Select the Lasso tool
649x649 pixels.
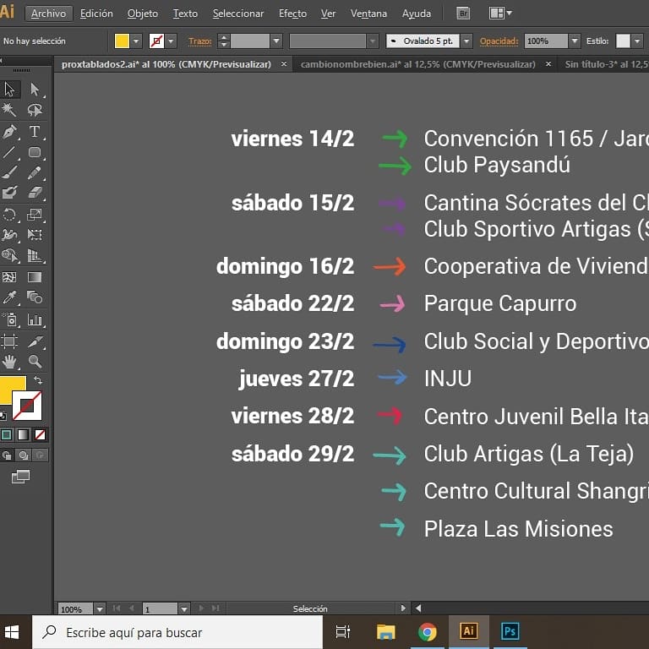click(35, 110)
